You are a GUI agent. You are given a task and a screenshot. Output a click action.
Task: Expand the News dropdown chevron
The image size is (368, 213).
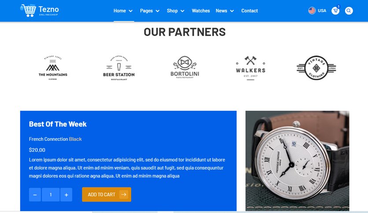point(232,11)
